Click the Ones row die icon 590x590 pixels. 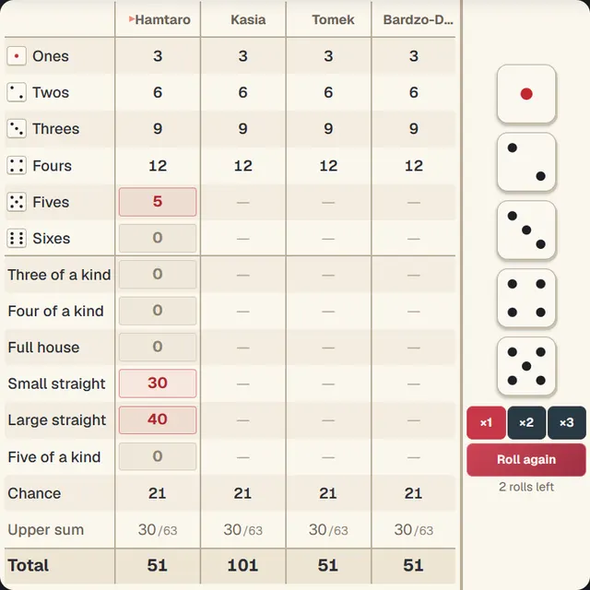[17, 56]
